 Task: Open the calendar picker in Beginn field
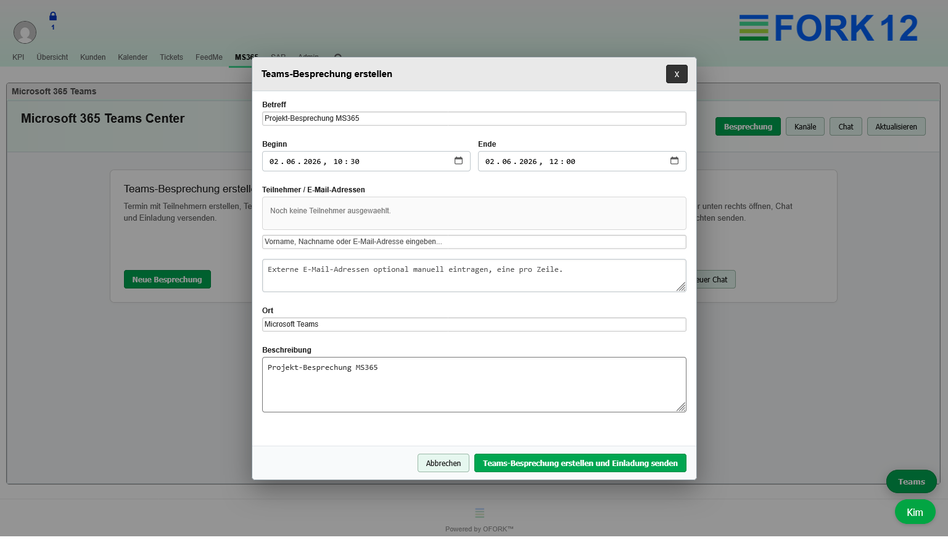click(x=458, y=161)
